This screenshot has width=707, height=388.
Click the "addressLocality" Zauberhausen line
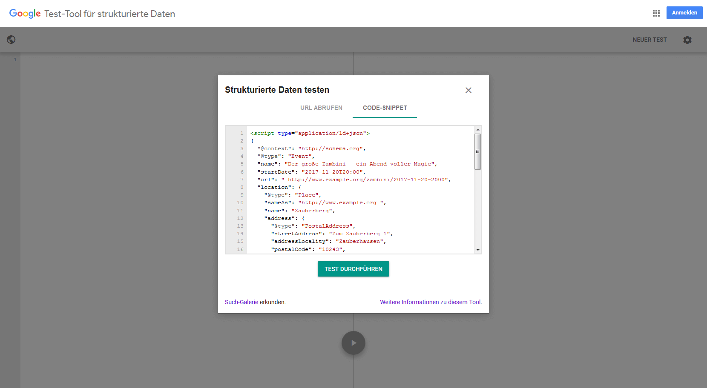328,241
